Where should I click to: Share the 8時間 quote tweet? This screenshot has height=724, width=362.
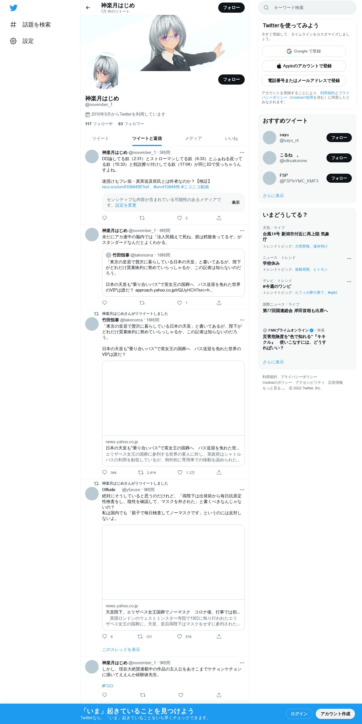coord(219,303)
